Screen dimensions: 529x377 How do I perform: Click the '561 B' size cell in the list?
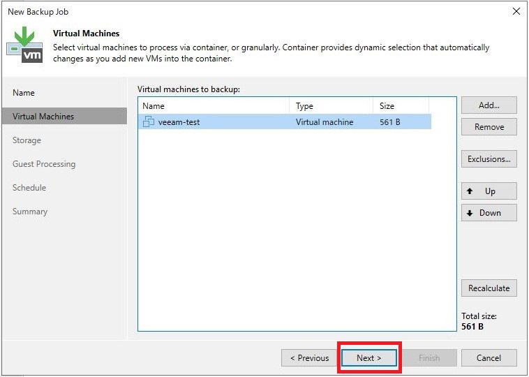[389, 122]
